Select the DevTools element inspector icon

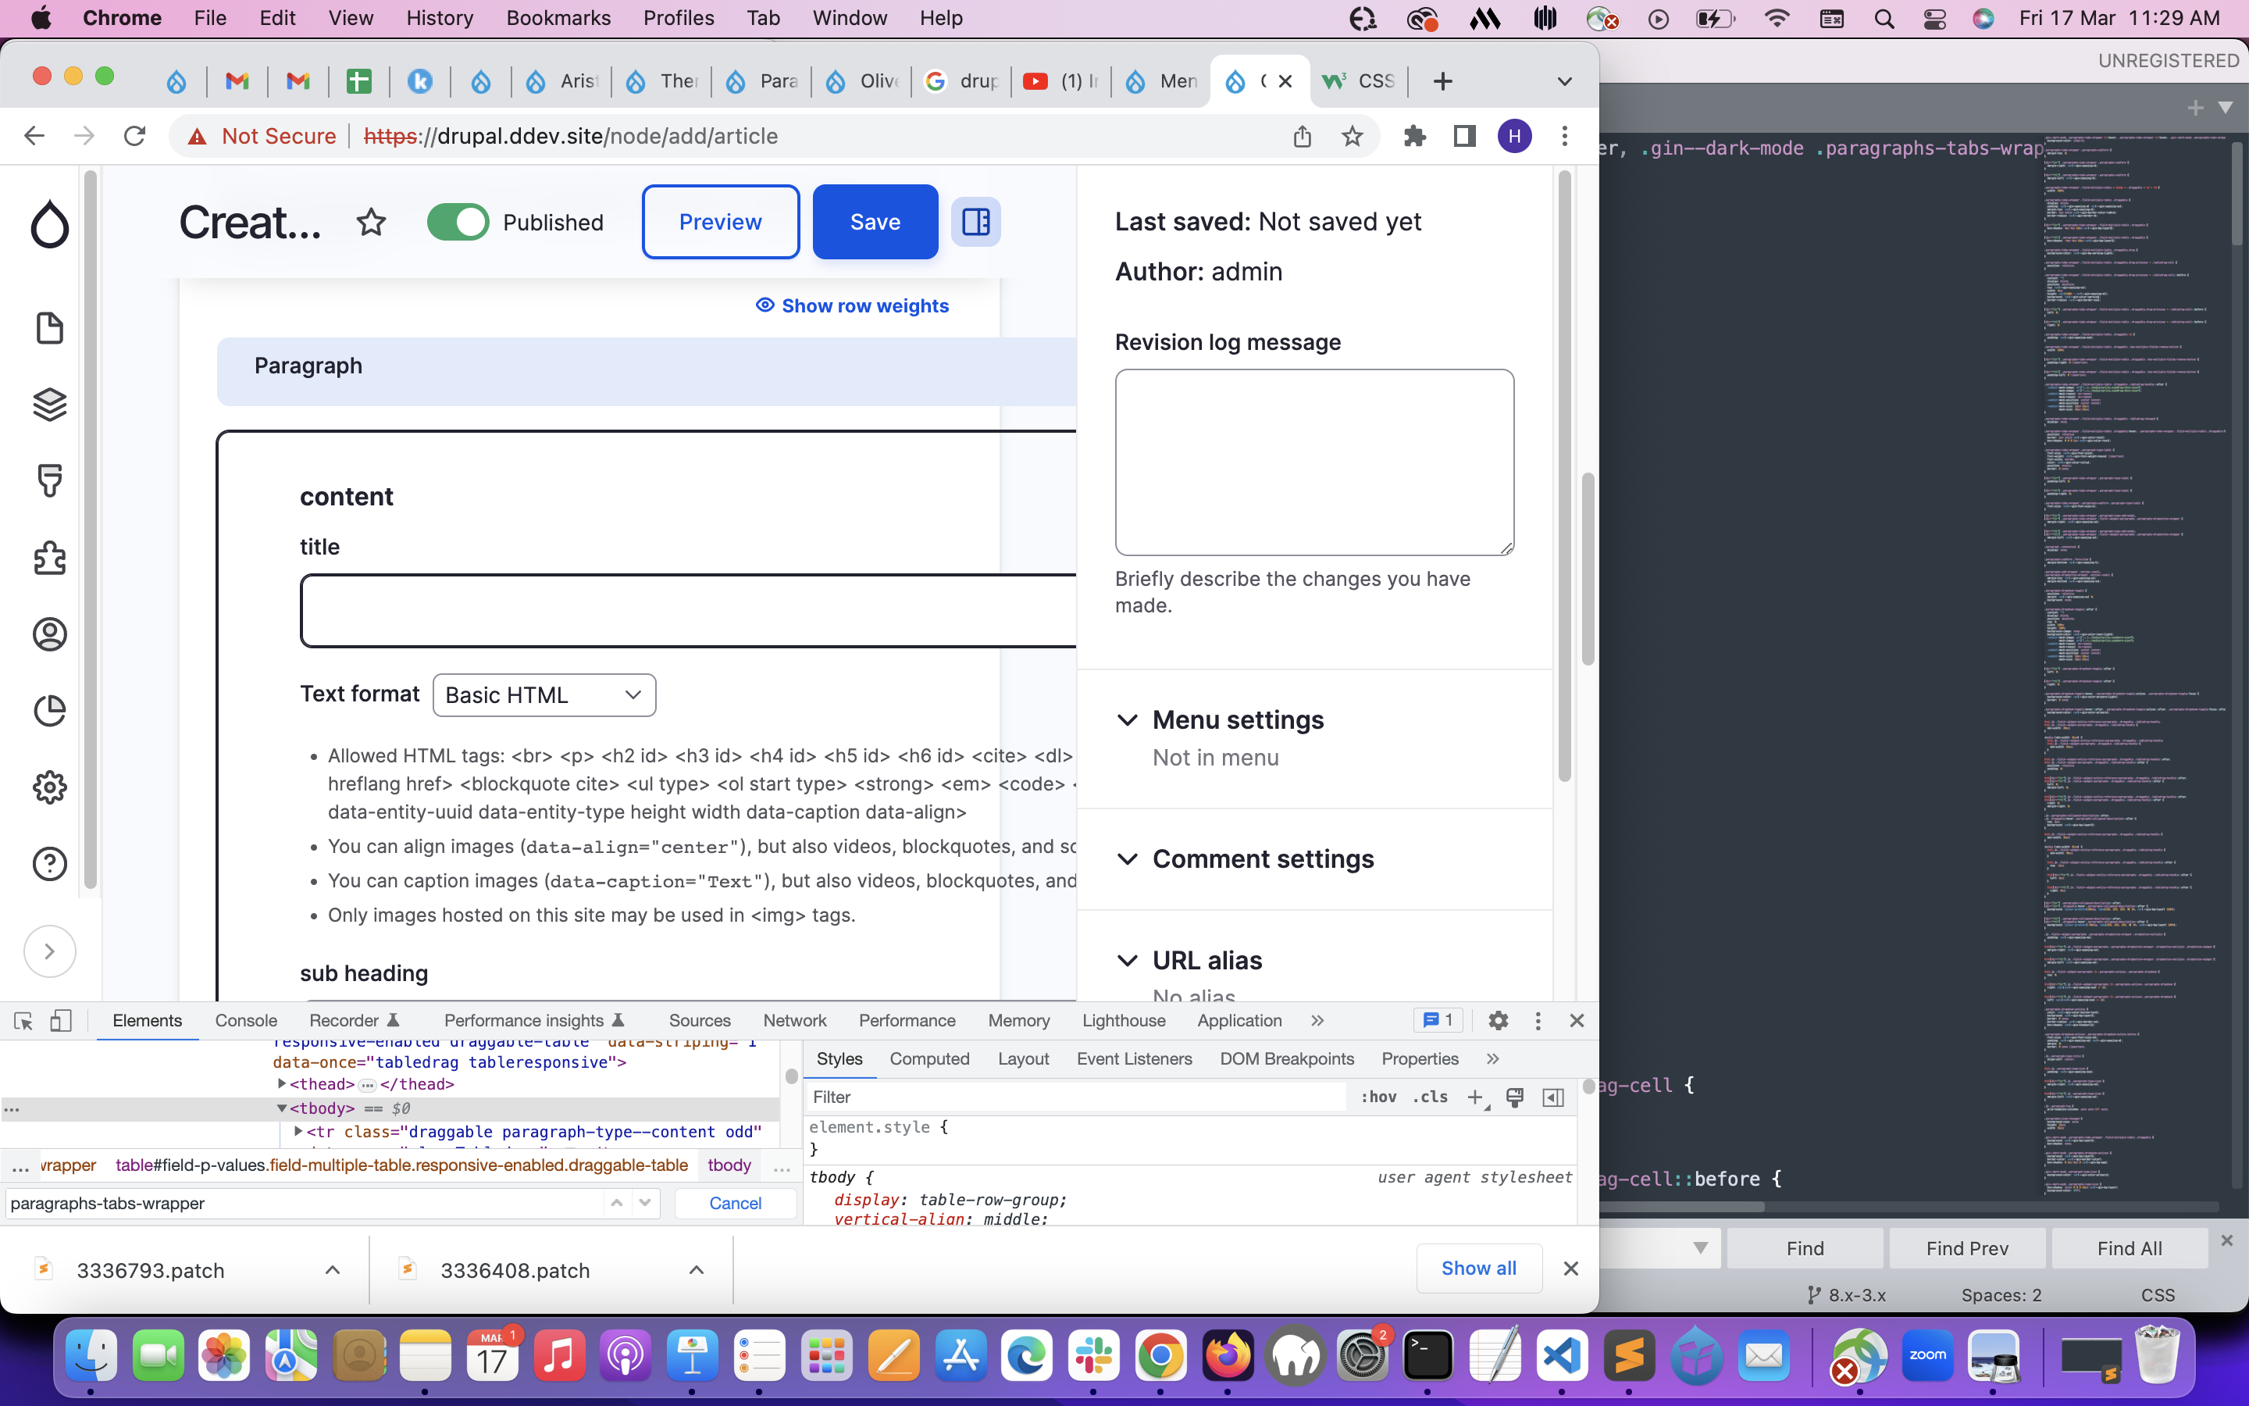(x=23, y=1021)
